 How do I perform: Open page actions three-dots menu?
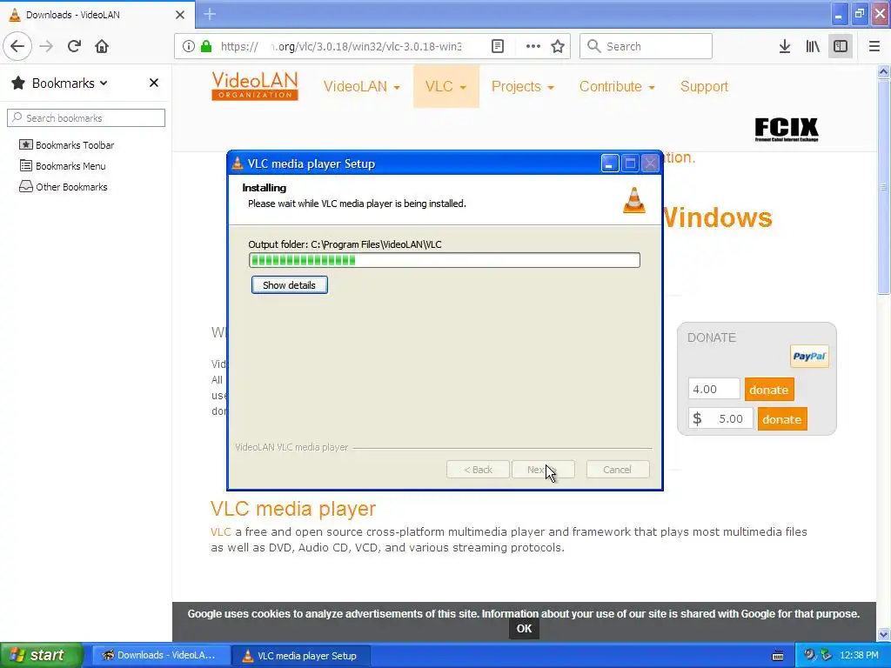coord(533,46)
